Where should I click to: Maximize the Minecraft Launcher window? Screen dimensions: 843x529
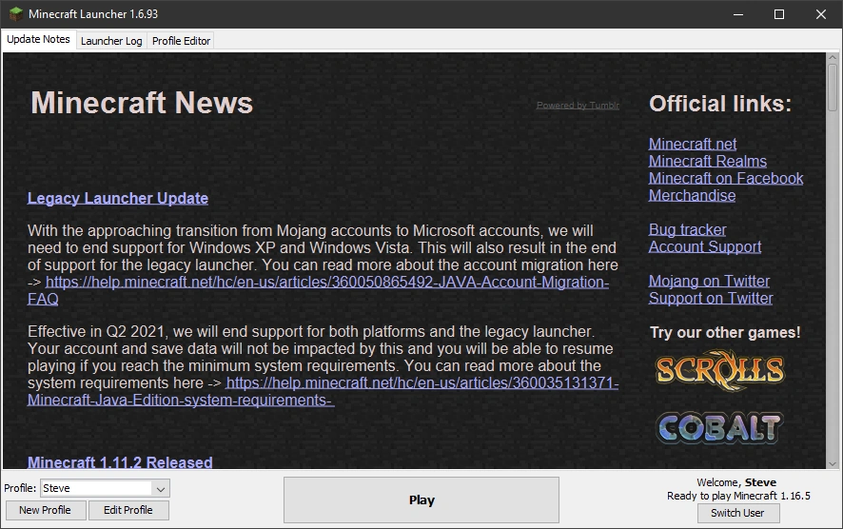[x=779, y=14]
